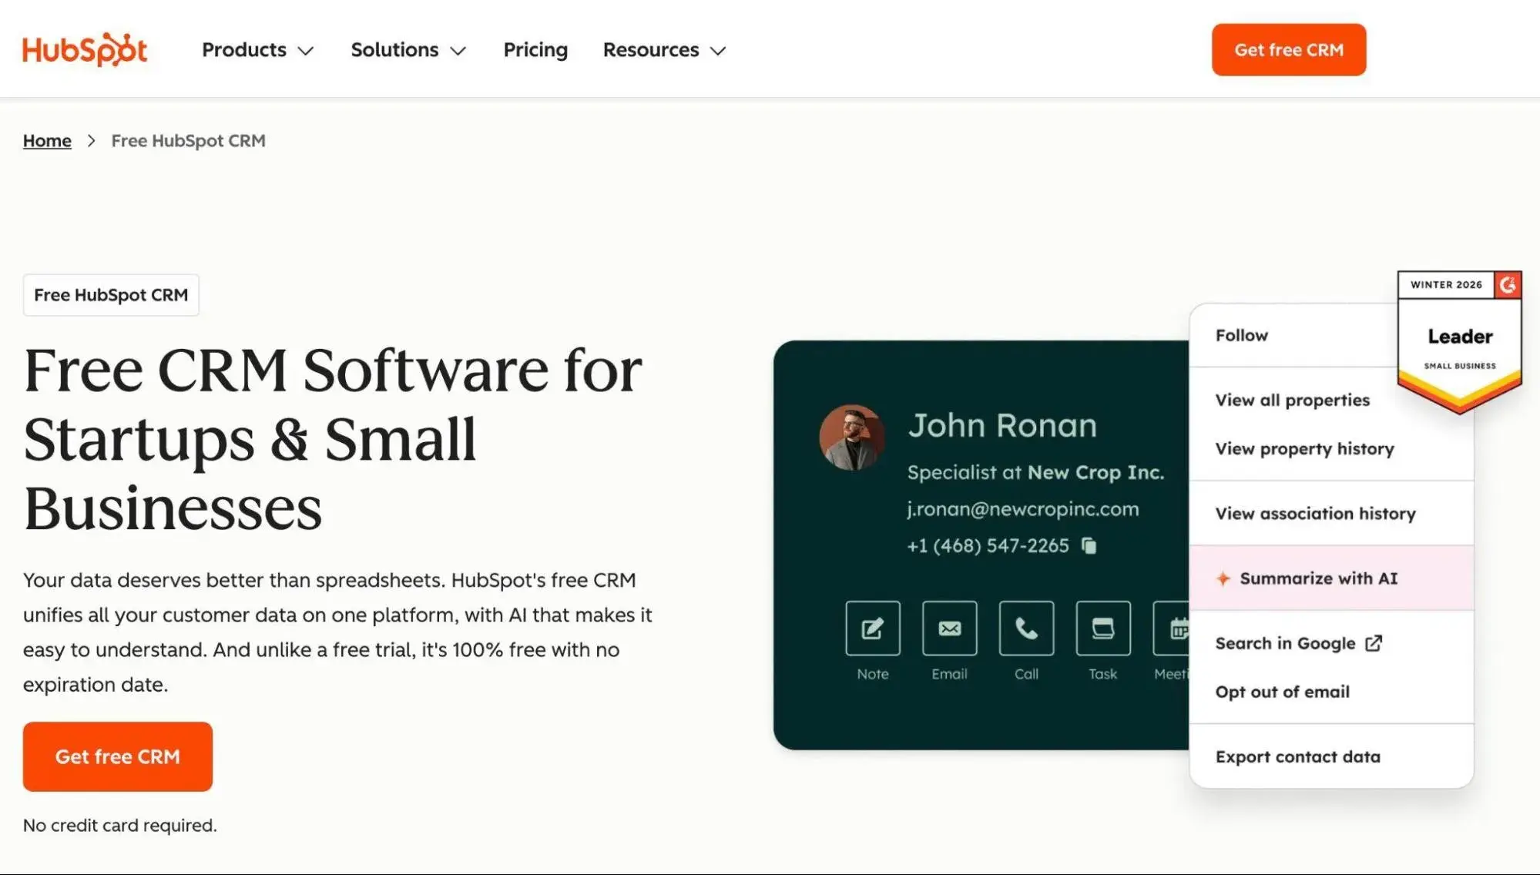The width and height of the screenshot is (1540, 875).
Task: Click the AI sparkle icon in menu
Action: (1223, 578)
